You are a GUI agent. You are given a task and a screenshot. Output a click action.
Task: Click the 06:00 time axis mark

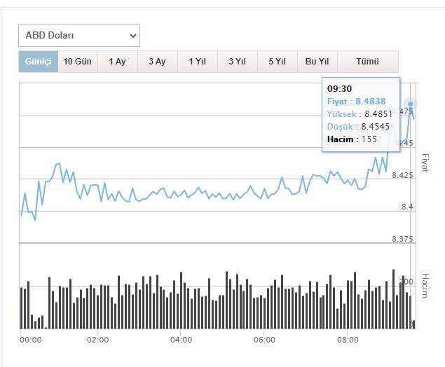tap(264, 340)
